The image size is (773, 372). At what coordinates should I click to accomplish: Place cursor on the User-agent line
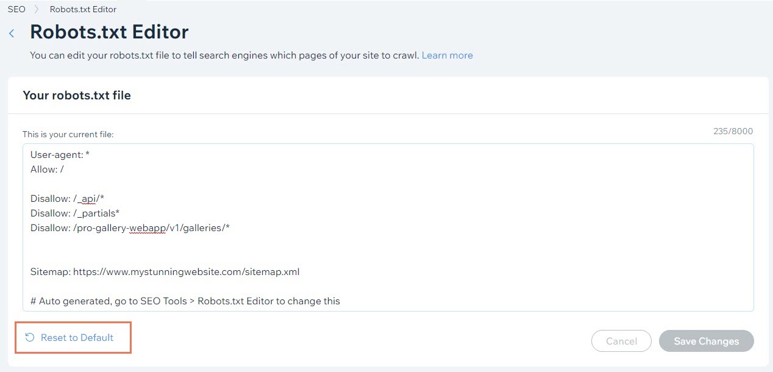point(60,155)
